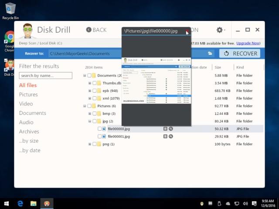
Task: Filter results by Documents
Action: coord(33,113)
